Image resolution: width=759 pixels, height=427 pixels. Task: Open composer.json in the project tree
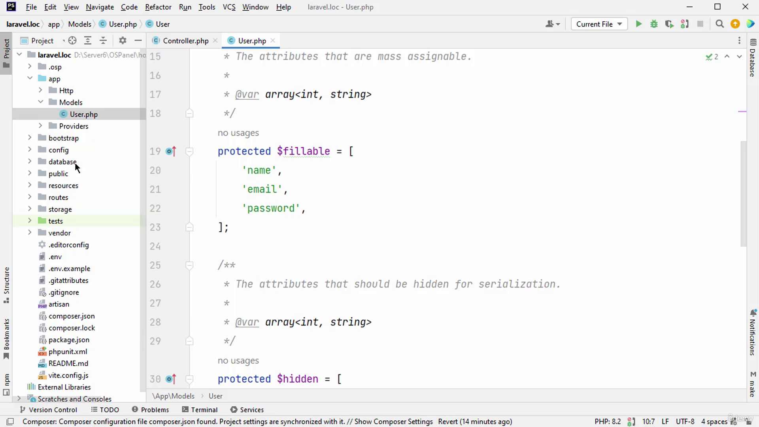pyautogui.click(x=72, y=316)
